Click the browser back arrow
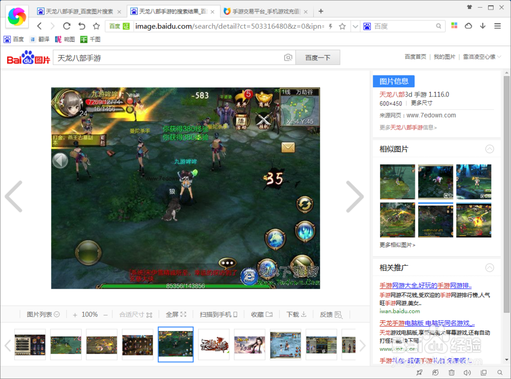Viewport: 511px width, 379px height. click(x=39, y=26)
